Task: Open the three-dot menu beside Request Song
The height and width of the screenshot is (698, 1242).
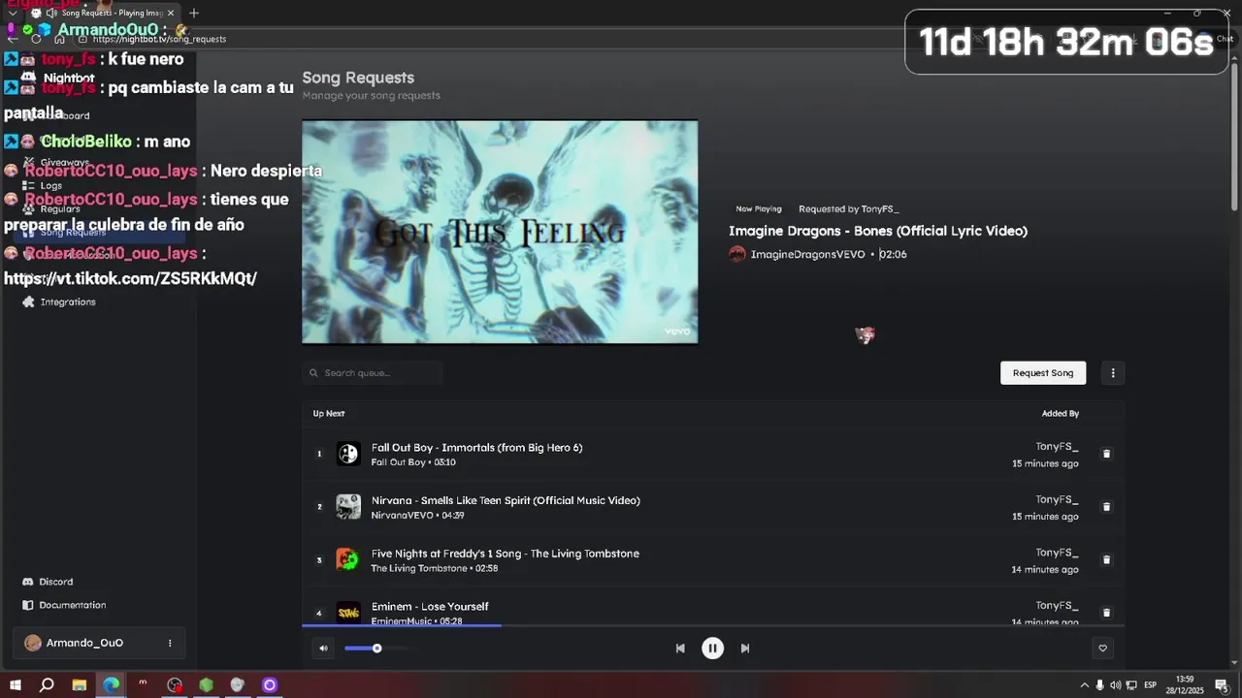Action: (x=1113, y=373)
